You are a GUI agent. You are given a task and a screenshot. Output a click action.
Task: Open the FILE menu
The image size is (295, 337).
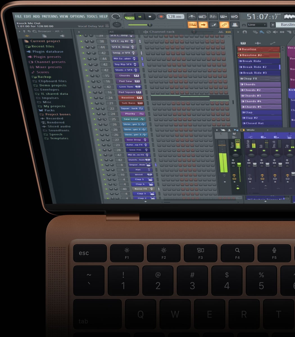[19, 16]
